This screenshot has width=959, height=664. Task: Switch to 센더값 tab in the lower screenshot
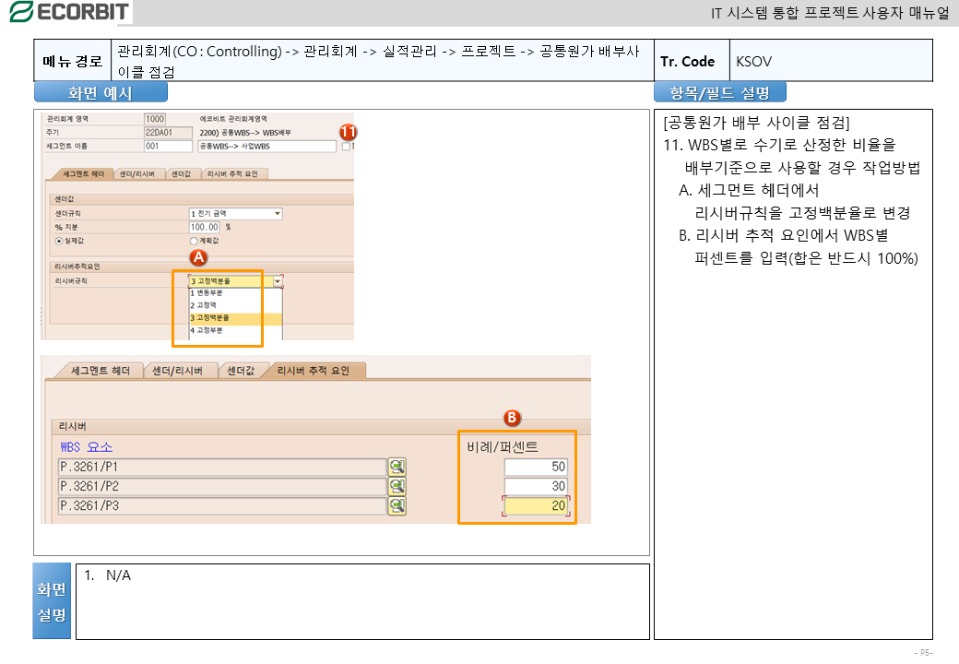(244, 371)
